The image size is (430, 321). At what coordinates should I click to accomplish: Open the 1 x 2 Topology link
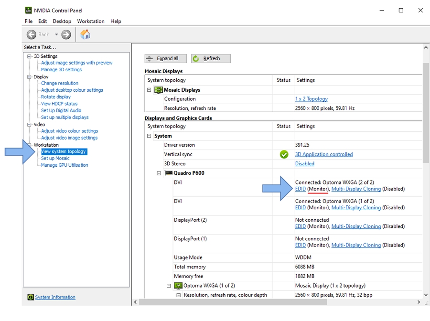[x=311, y=99]
